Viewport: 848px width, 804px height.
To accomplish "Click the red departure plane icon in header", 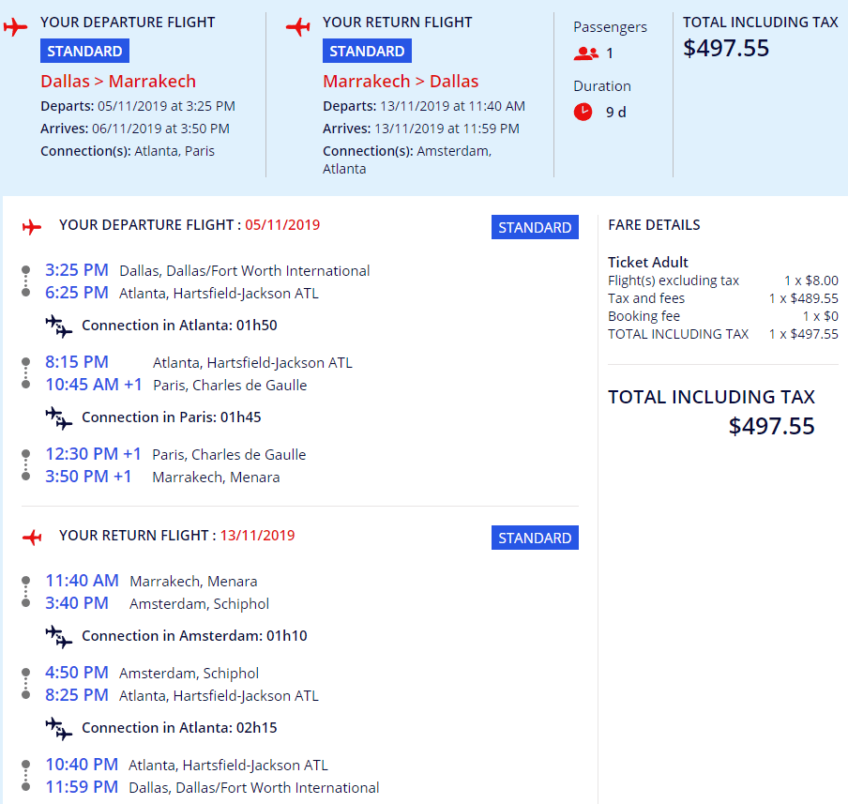I will 15,26.
